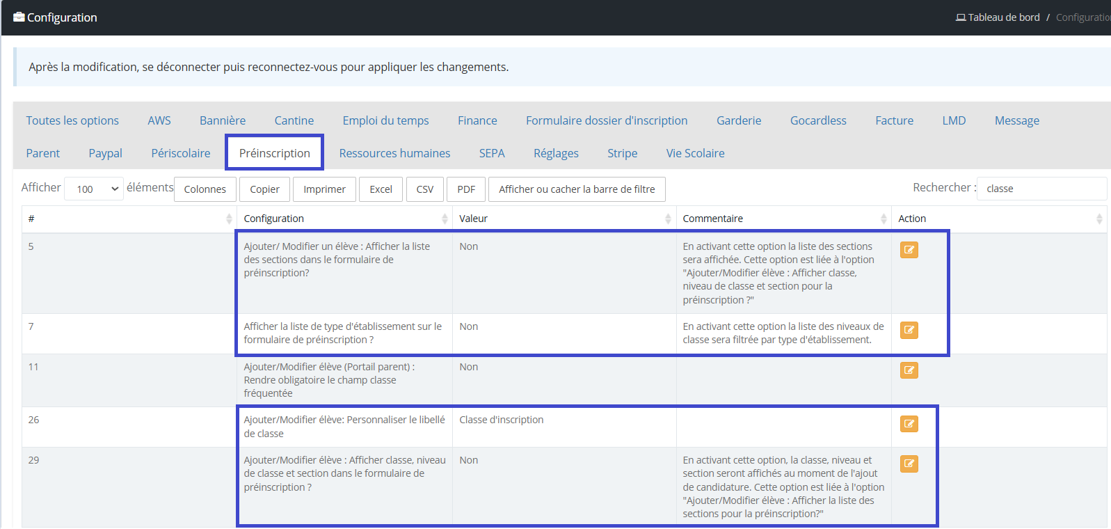Click the row number 29 cell
Image resolution: width=1111 pixels, height=529 pixels.
129,487
